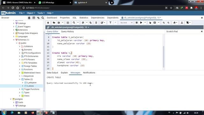
Task: Show the Data Output tab
Action: [52, 73]
